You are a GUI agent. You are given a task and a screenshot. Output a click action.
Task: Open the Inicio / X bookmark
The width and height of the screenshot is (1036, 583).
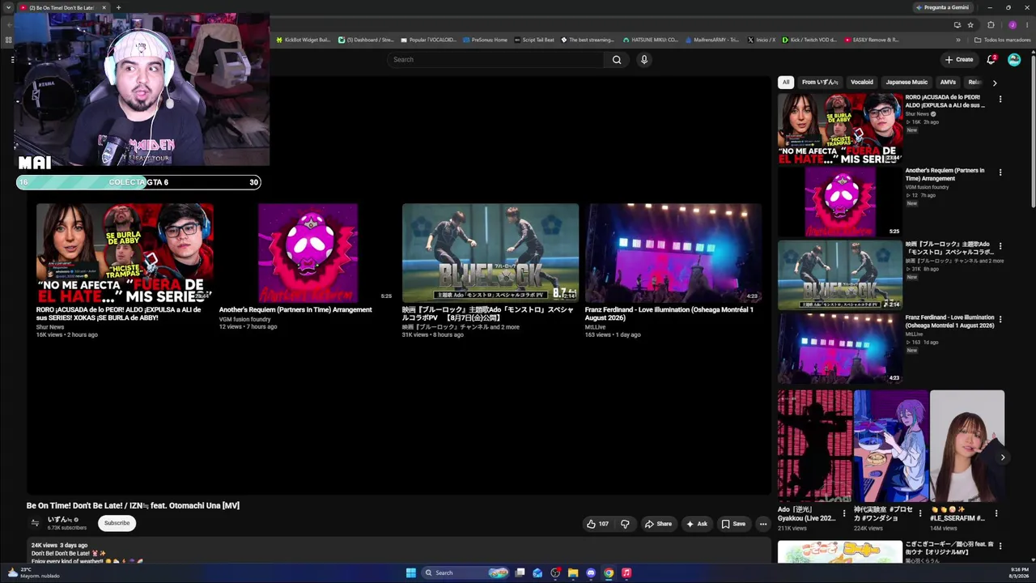pyautogui.click(x=762, y=40)
